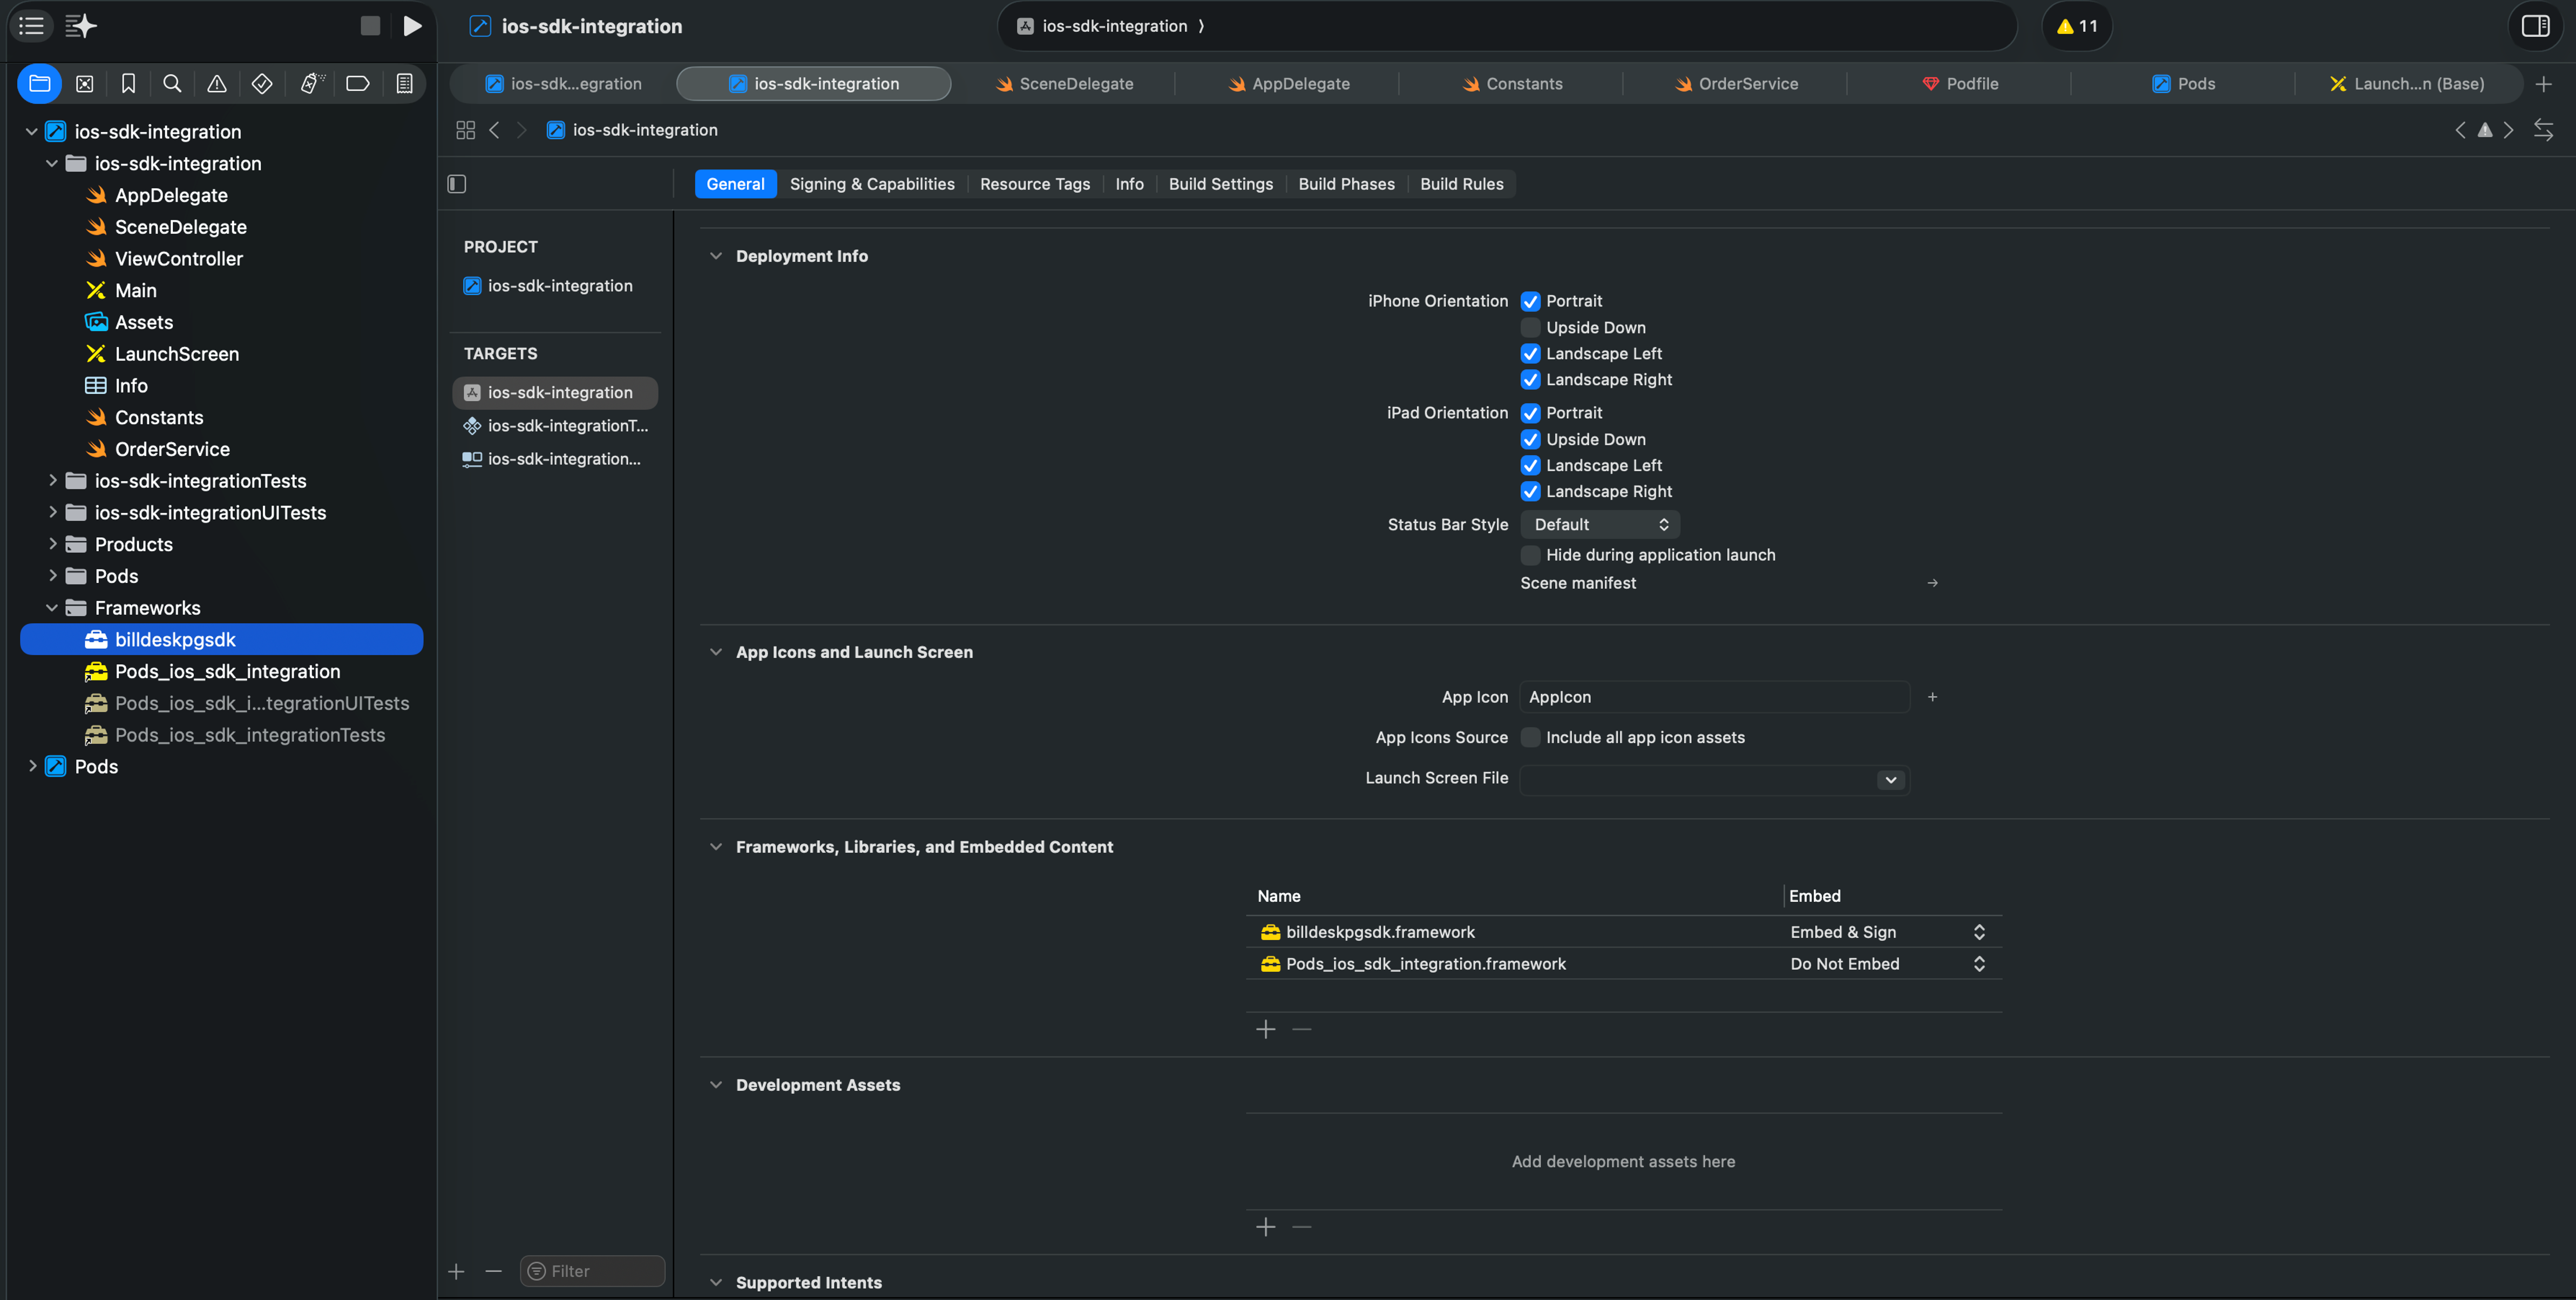Viewport: 2576px width, 1300px height.
Task: Collapse the Deployment Info section
Action: (716, 256)
